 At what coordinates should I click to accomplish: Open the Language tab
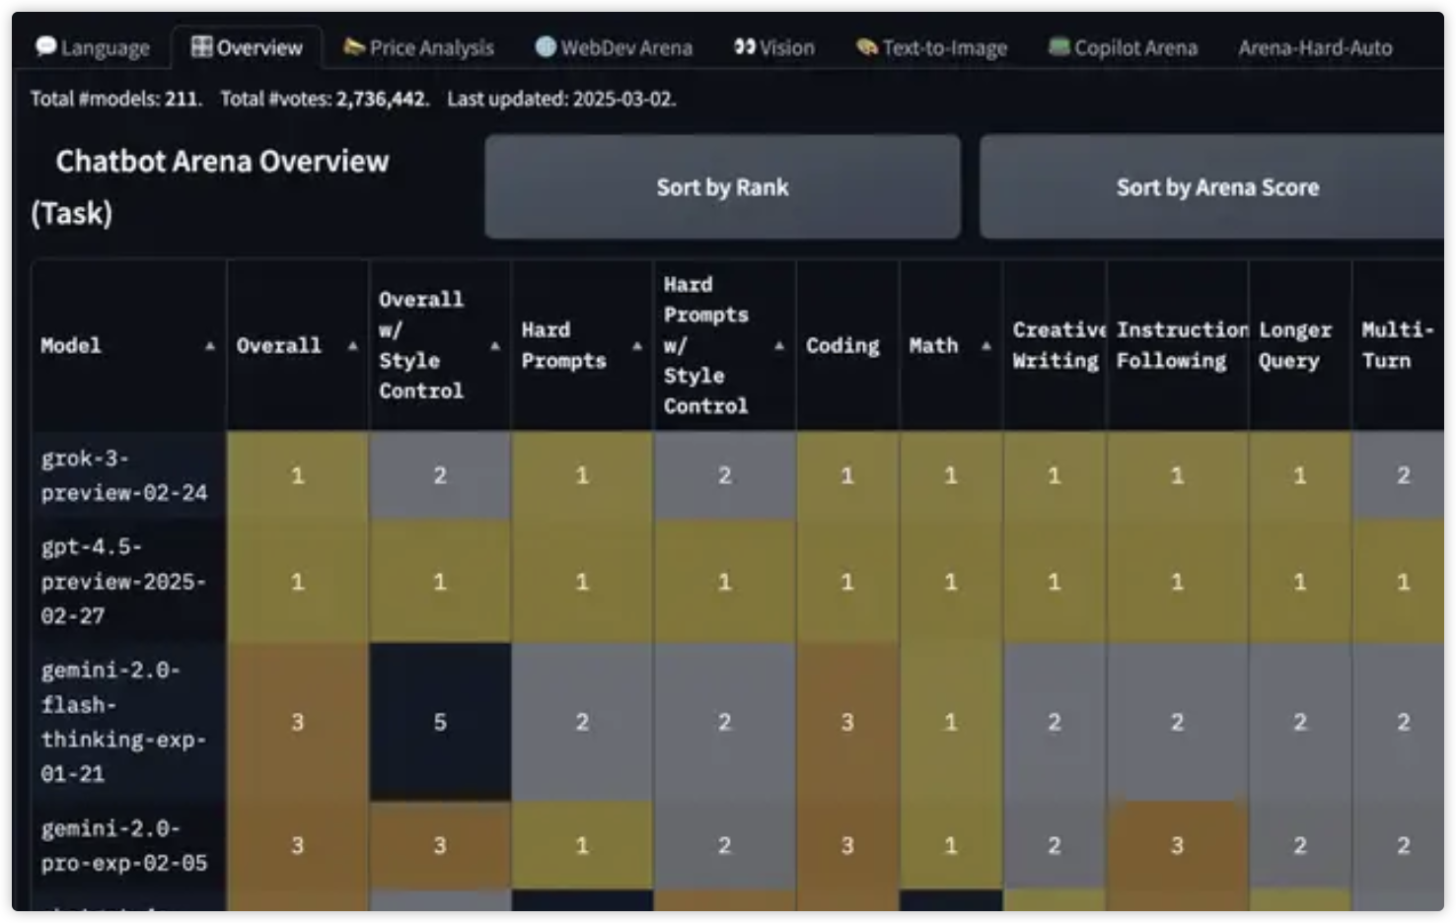pyautogui.click(x=93, y=47)
